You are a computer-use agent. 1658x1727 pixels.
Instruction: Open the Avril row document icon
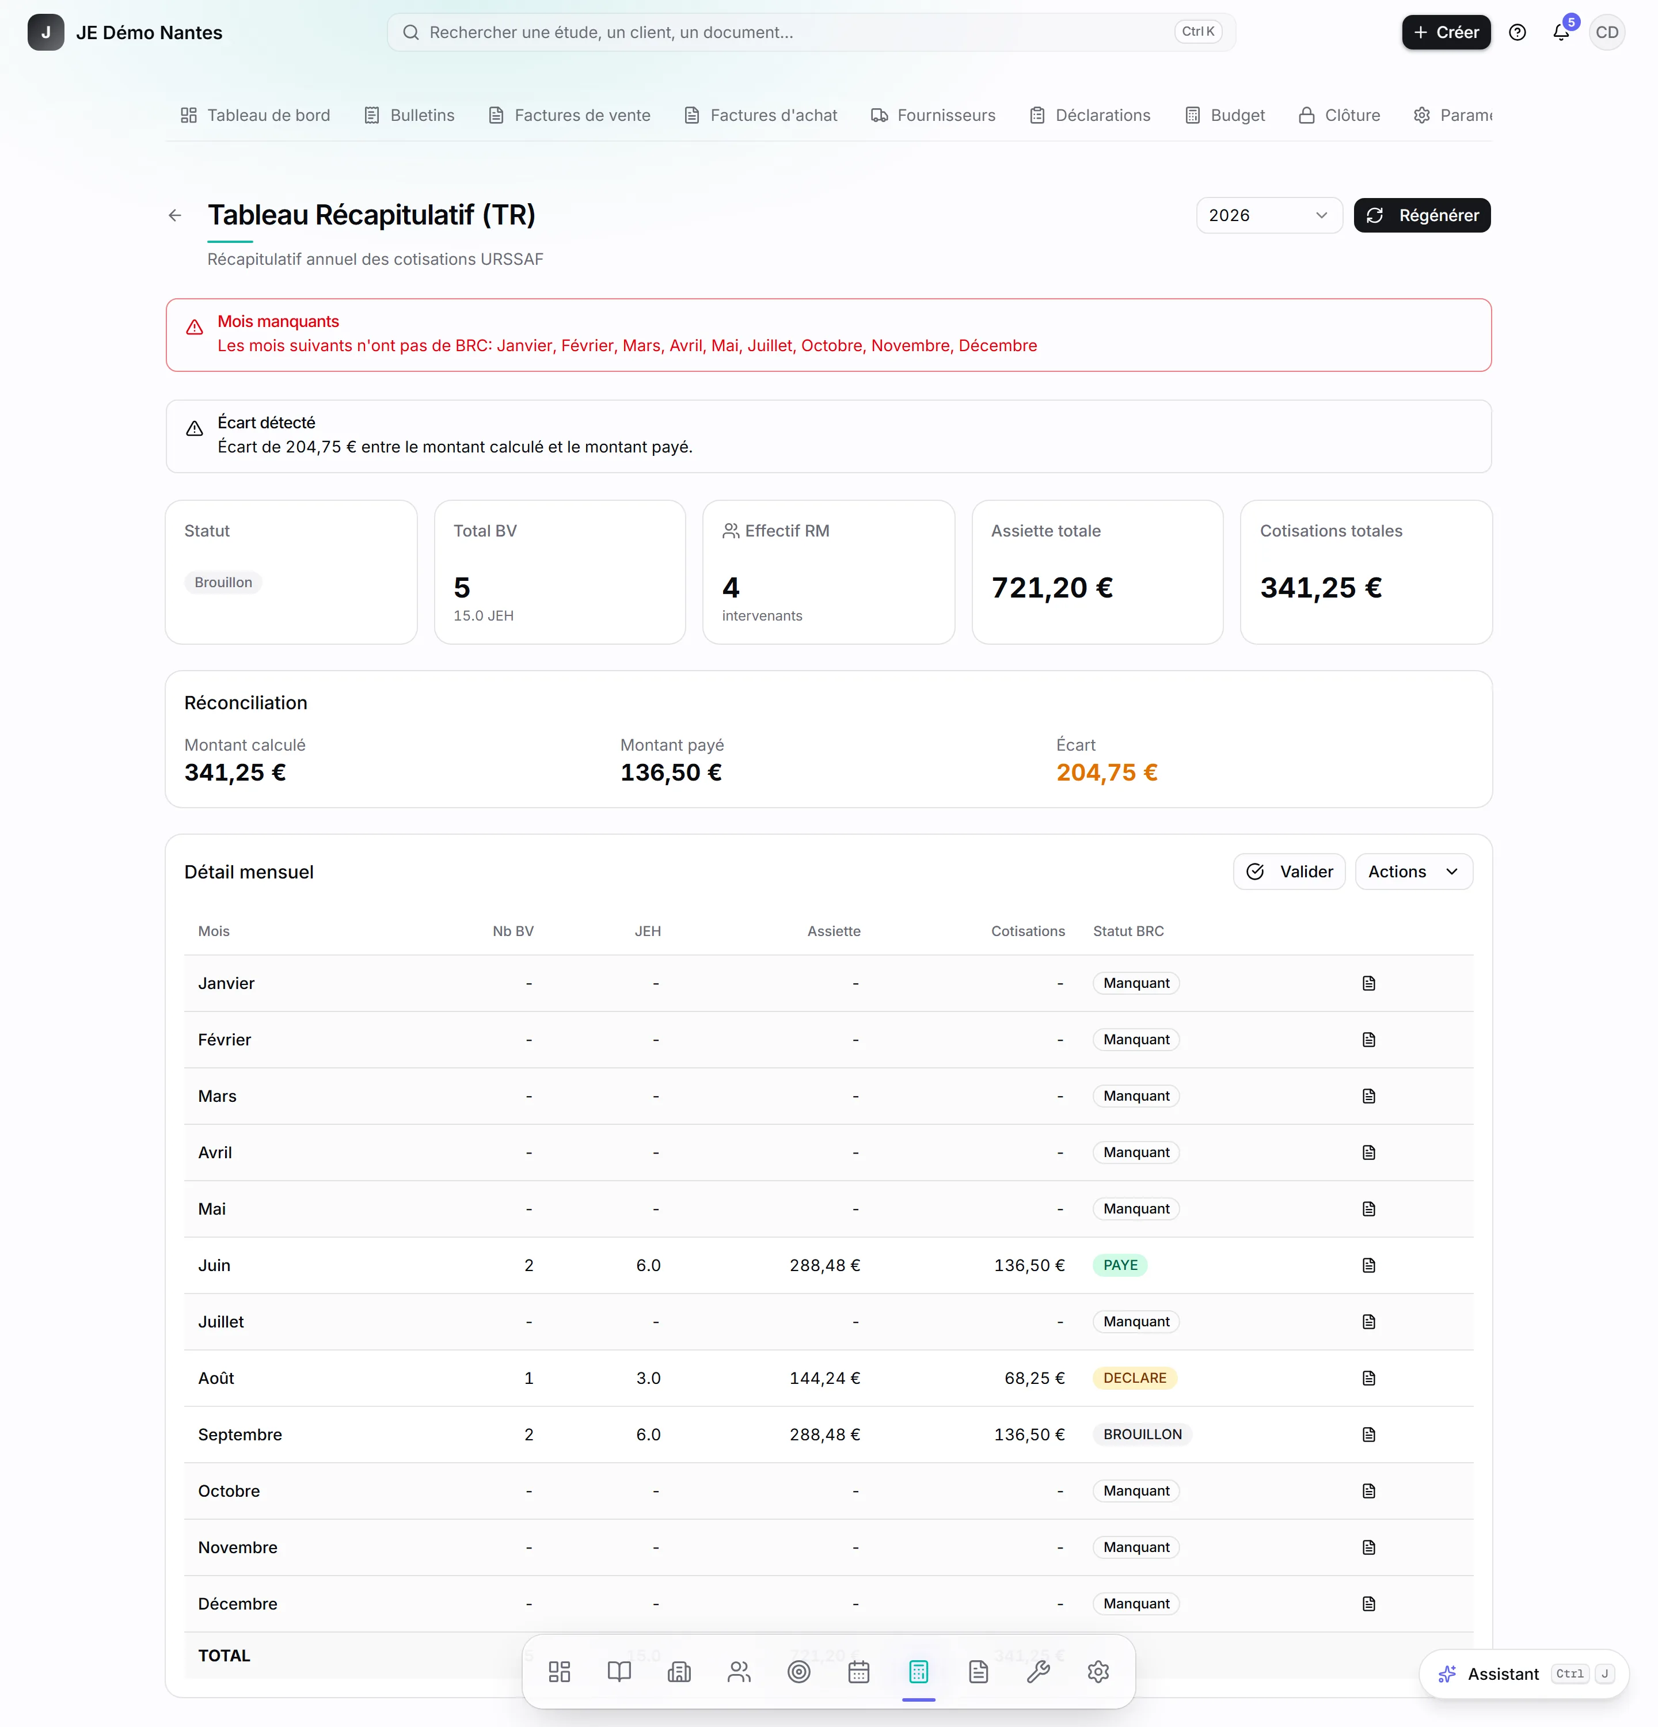coord(1369,1152)
